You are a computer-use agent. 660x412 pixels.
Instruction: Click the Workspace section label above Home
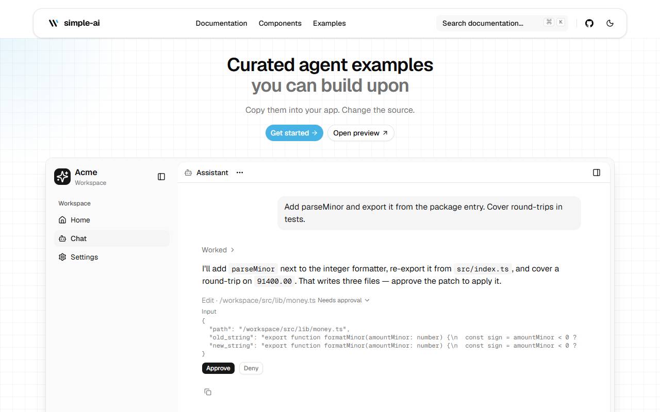(x=74, y=203)
